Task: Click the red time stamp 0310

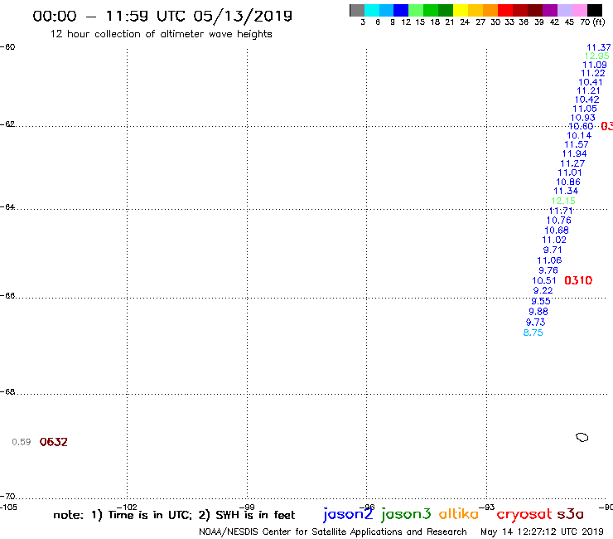Action: tap(578, 280)
